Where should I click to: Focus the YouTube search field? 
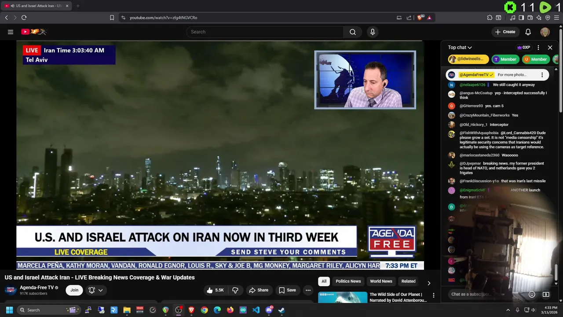point(265,32)
